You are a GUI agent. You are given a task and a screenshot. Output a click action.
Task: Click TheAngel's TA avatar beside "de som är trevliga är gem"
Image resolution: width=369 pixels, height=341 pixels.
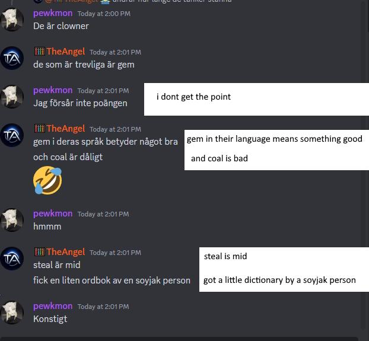pyautogui.click(x=12, y=58)
